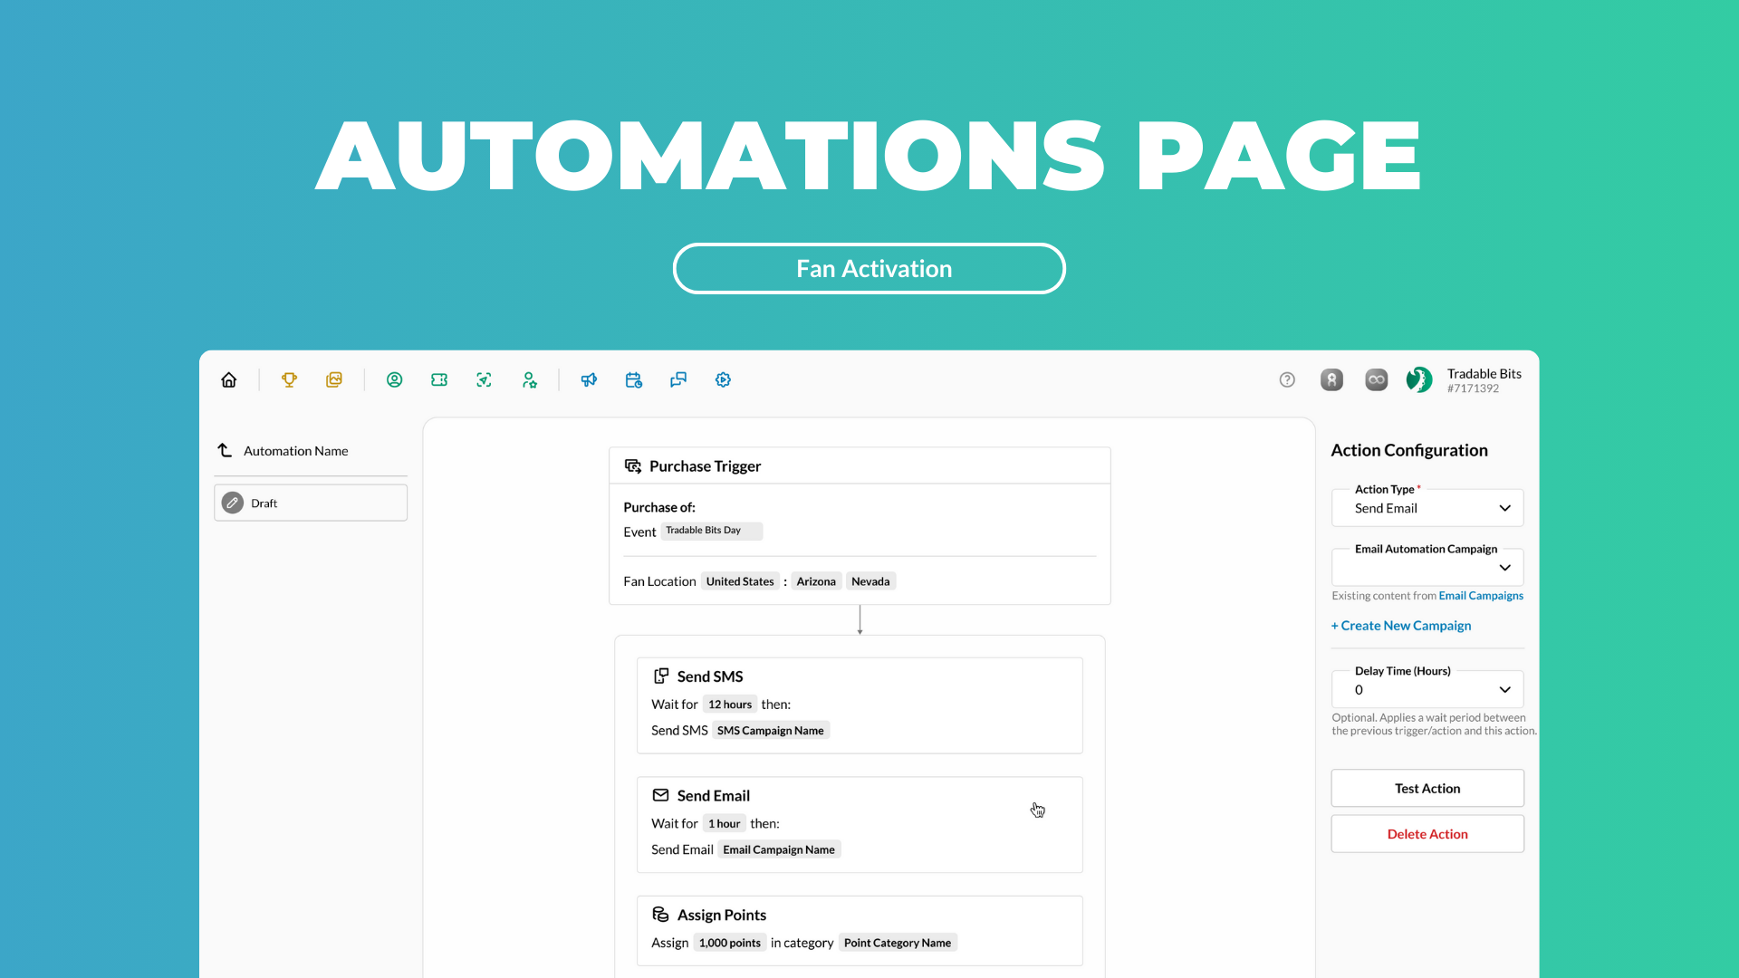The width and height of the screenshot is (1739, 978).
Task: Click the Draft status field
Action: 311,503
